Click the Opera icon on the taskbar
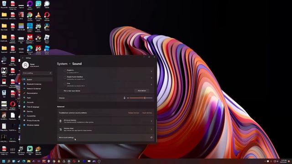292x164 pixels. [74, 161]
